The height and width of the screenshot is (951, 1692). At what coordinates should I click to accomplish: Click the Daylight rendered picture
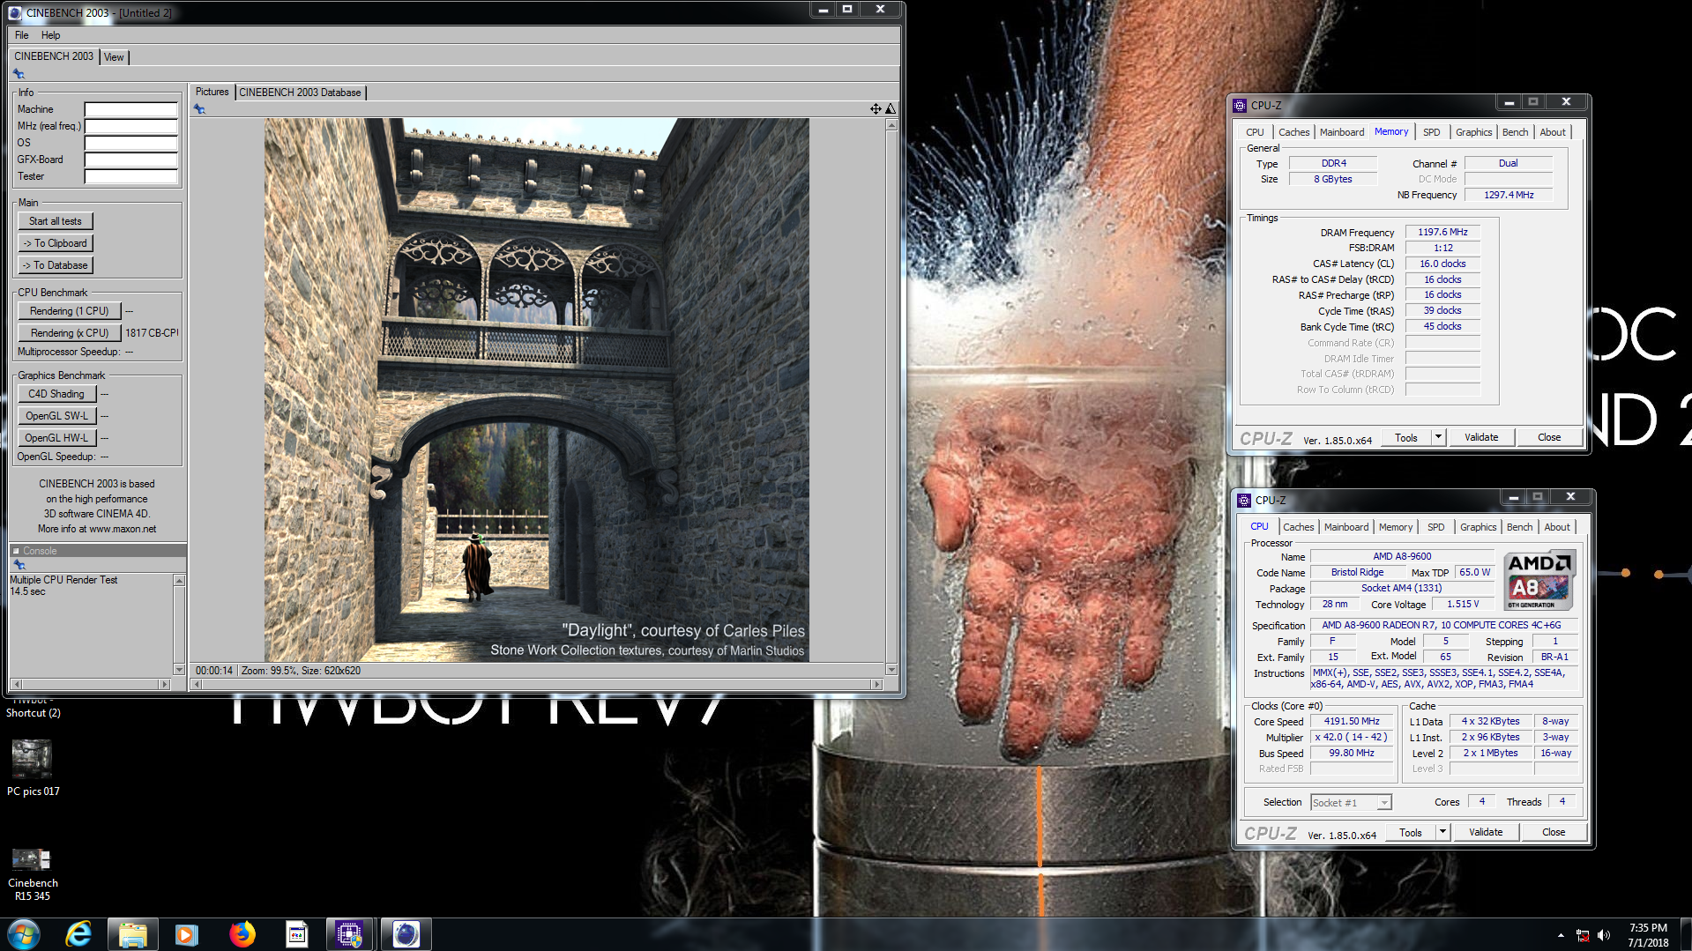pyautogui.click(x=536, y=390)
